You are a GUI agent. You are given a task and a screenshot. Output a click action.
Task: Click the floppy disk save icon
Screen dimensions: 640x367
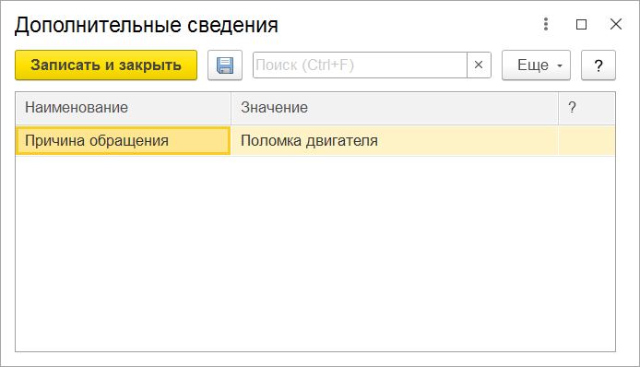(225, 65)
